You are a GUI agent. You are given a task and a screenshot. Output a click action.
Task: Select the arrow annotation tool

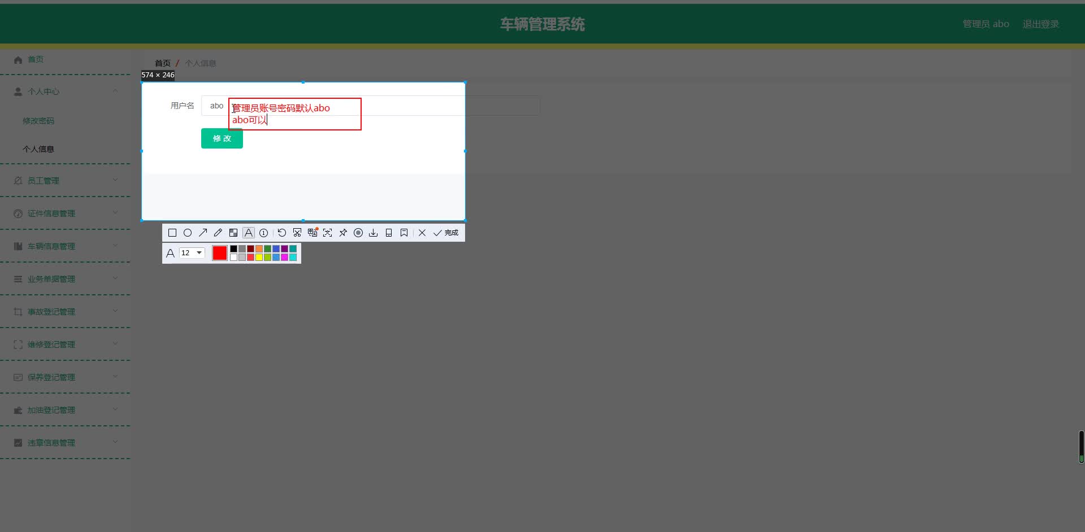(x=203, y=233)
